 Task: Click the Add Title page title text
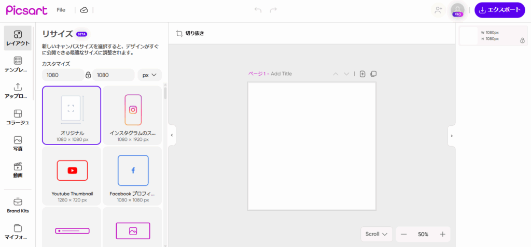pyautogui.click(x=281, y=74)
